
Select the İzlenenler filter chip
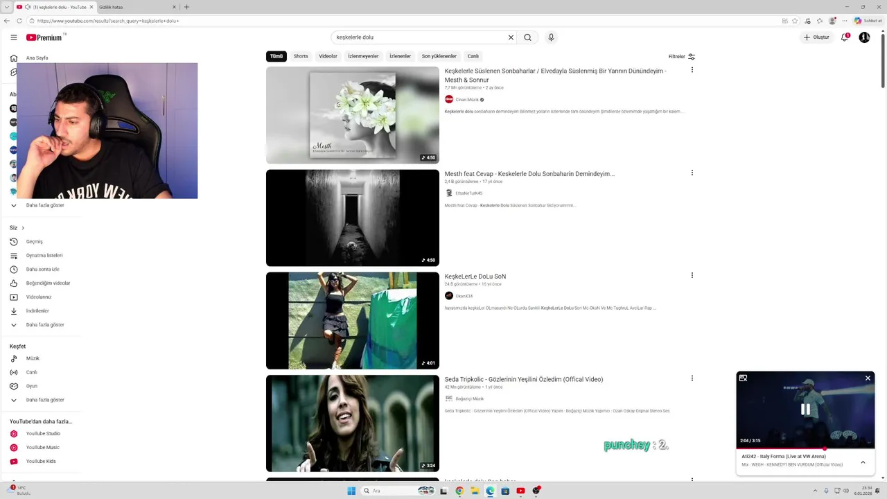click(400, 56)
